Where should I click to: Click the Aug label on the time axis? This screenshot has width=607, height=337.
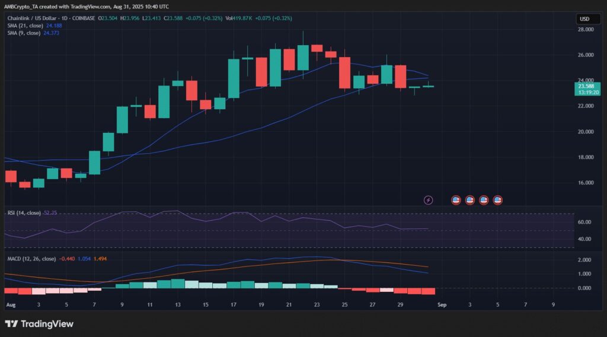pyautogui.click(x=10, y=304)
